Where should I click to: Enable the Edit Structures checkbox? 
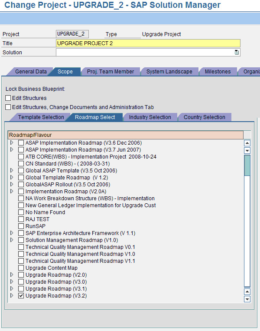[x=8, y=98]
